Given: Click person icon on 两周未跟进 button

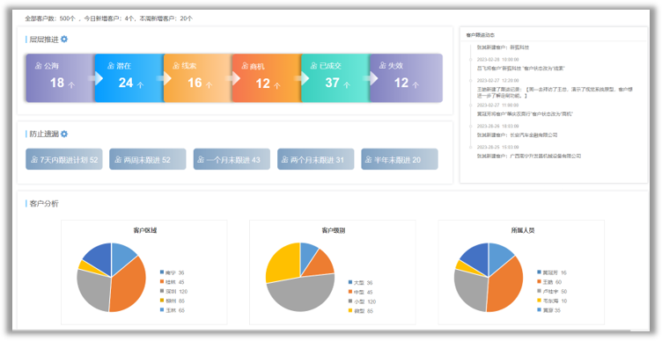Looking at the screenshot, I should [118, 160].
